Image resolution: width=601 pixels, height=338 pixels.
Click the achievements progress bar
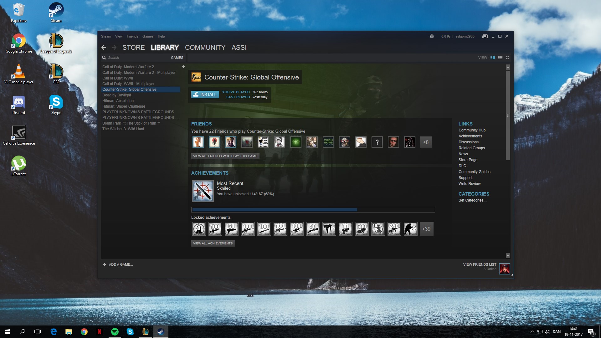click(x=313, y=210)
